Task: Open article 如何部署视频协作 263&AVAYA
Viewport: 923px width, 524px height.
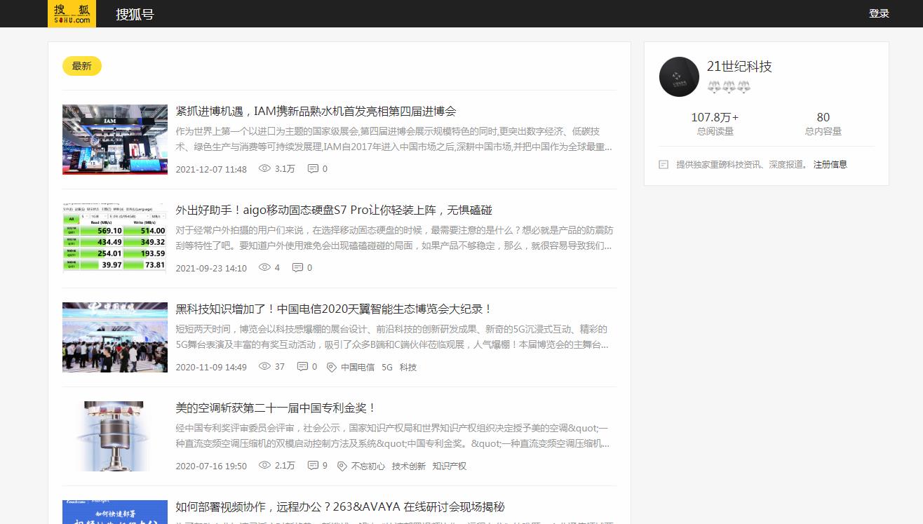Action: 340,506
